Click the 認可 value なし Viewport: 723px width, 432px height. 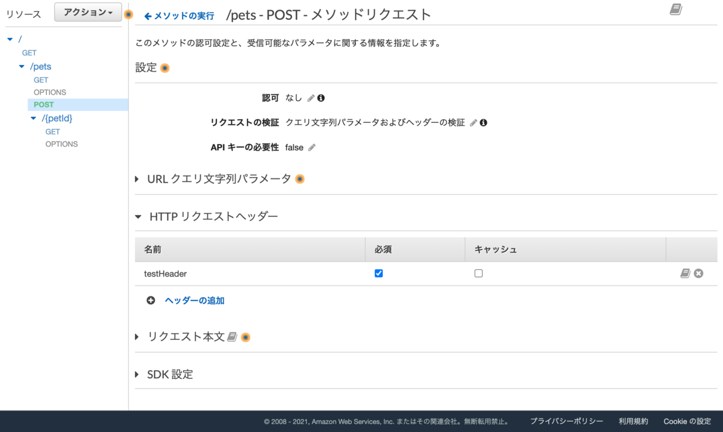coord(294,98)
